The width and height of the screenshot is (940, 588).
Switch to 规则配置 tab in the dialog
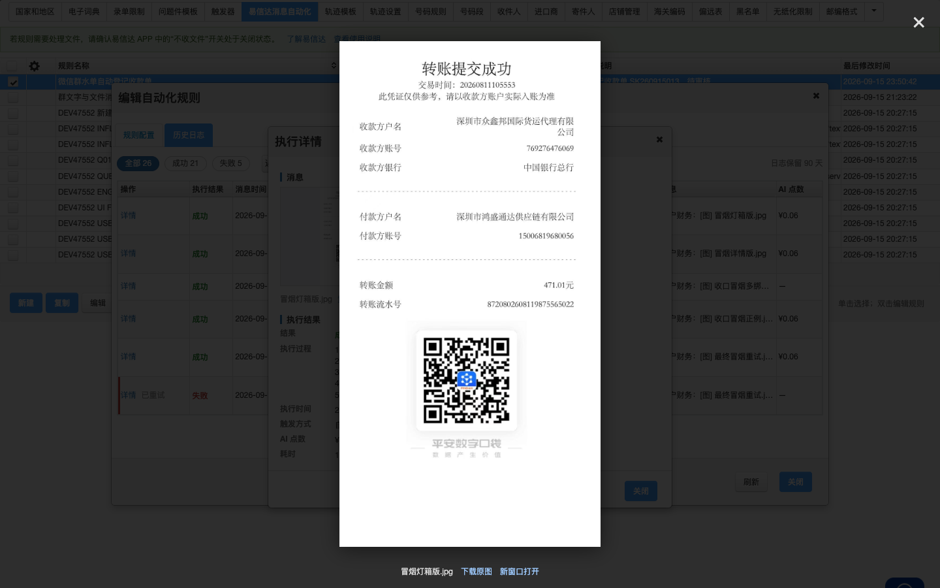coord(139,135)
